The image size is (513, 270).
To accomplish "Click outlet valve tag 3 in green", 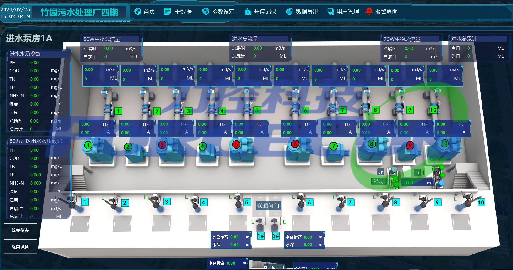I will point(188,111).
